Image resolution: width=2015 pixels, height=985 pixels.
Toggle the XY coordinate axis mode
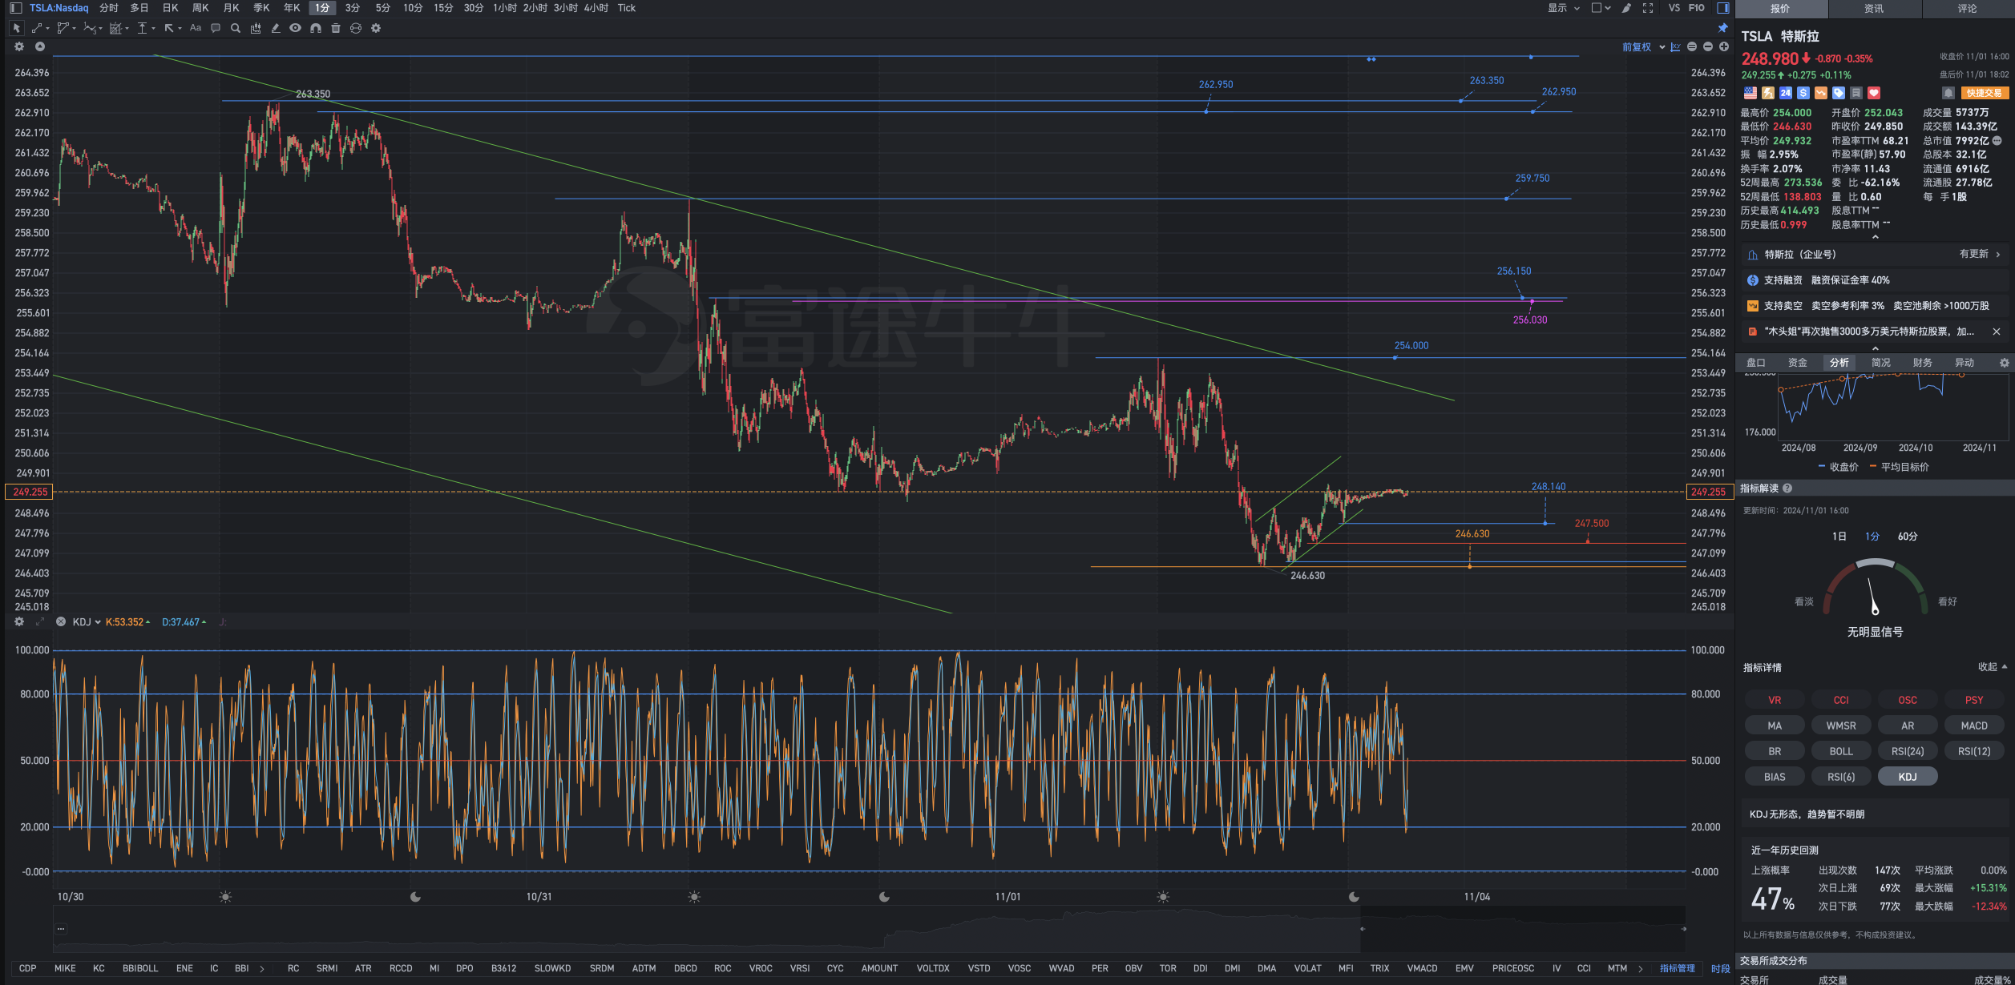[1675, 47]
